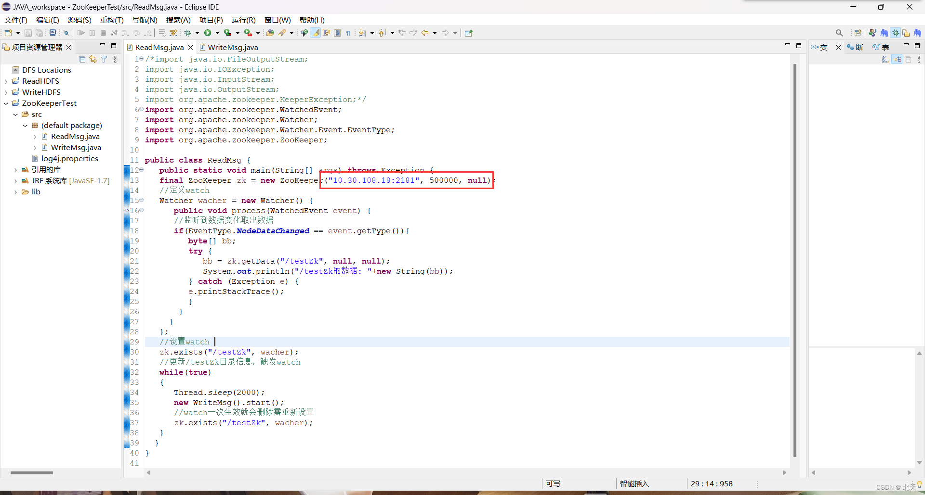Toggle Mark Occurrences highlighter
The height and width of the screenshot is (495, 925).
[x=316, y=33]
